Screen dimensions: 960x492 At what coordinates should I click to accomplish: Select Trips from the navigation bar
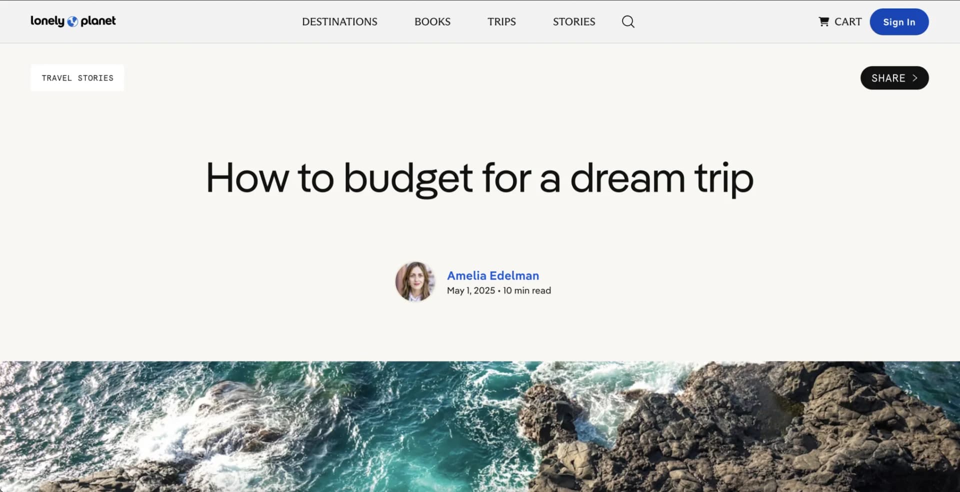pos(501,21)
